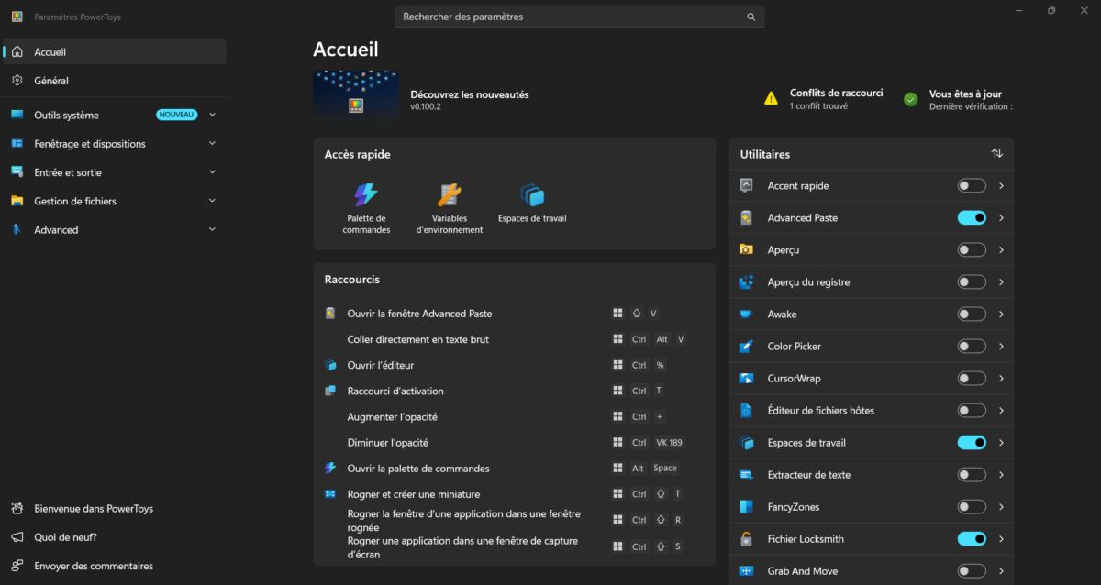This screenshot has height=585, width=1101.
Task: Open the Découvrez les nouveautés link
Action: [x=470, y=94]
